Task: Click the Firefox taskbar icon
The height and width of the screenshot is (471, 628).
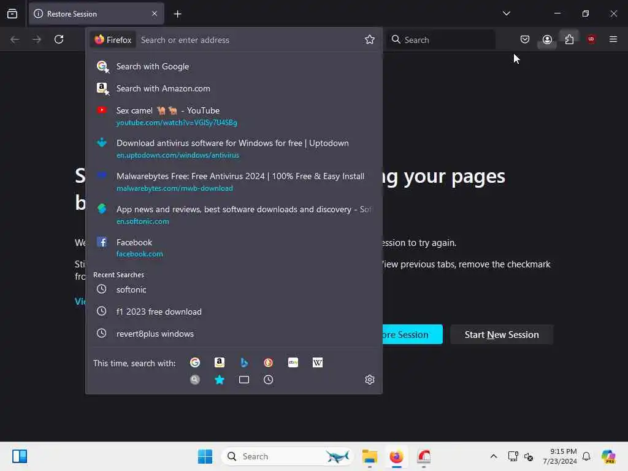Action: [396, 456]
